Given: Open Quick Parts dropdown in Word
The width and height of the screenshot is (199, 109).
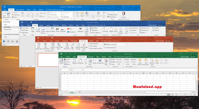Looking at the screenshot, I should point(134,28).
